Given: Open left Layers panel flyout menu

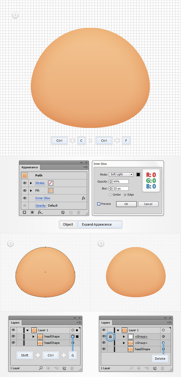Looking at the screenshot, I should point(79,322).
